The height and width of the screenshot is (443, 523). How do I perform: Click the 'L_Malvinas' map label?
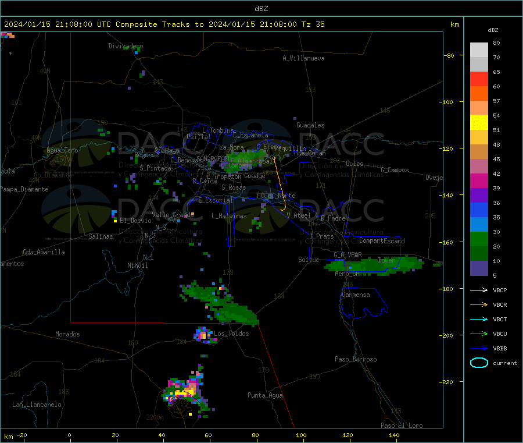point(229,216)
